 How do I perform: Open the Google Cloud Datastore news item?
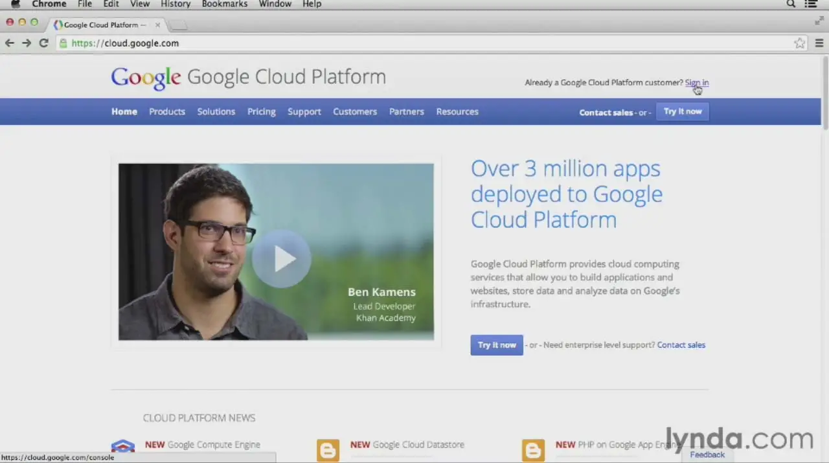pyautogui.click(x=407, y=444)
